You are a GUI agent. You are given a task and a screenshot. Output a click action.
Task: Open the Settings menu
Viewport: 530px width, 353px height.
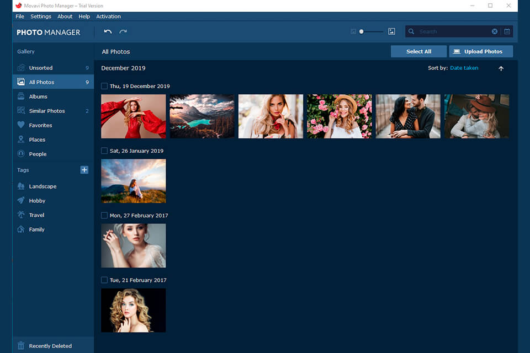(x=40, y=16)
